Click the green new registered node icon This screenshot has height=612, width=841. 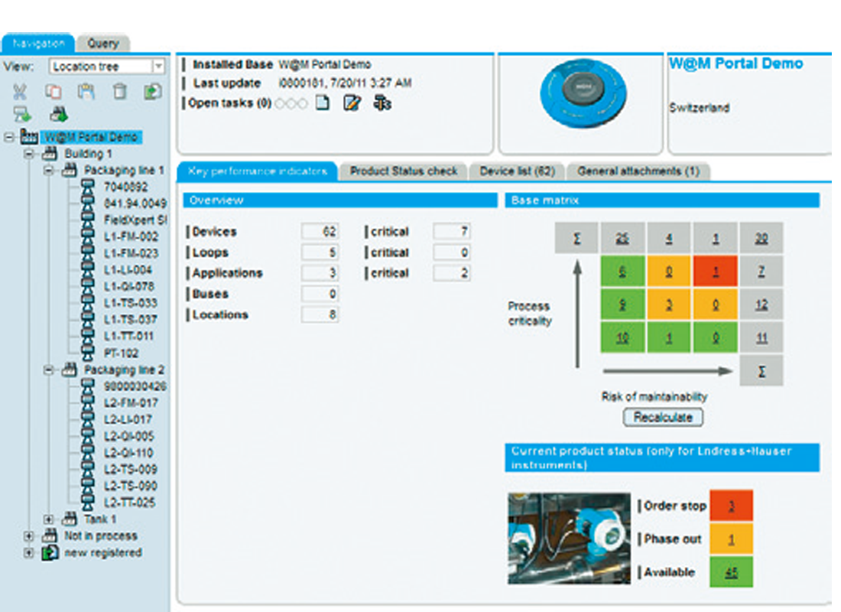50,552
